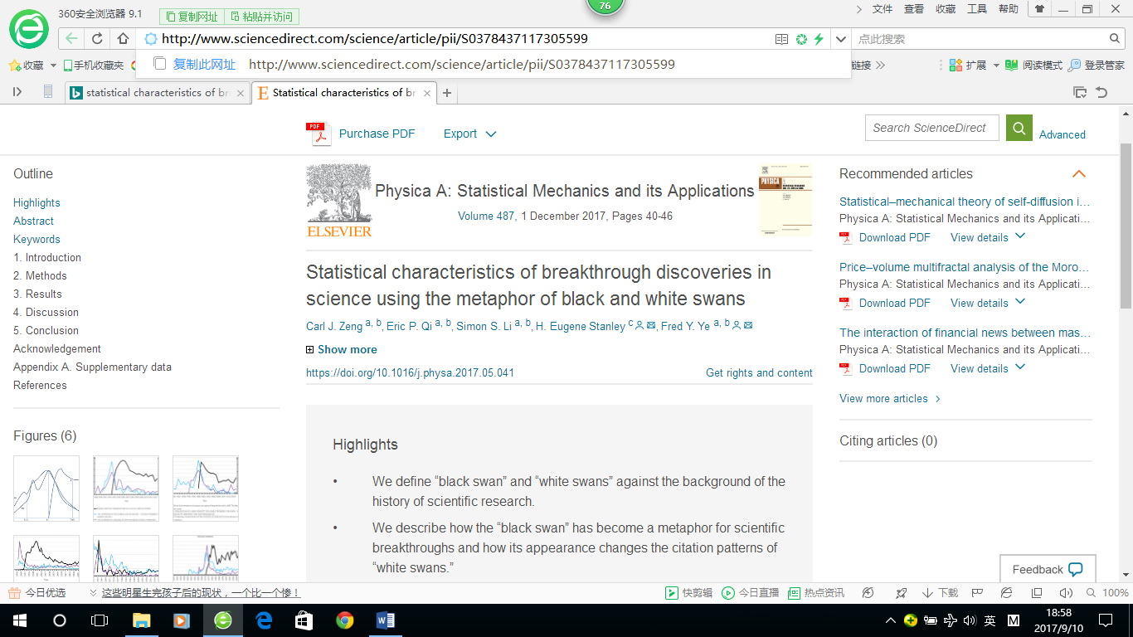Open the Export dropdown menu
Image resolution: width=1133 pixels, height=637 pixels.
(469, 134)
